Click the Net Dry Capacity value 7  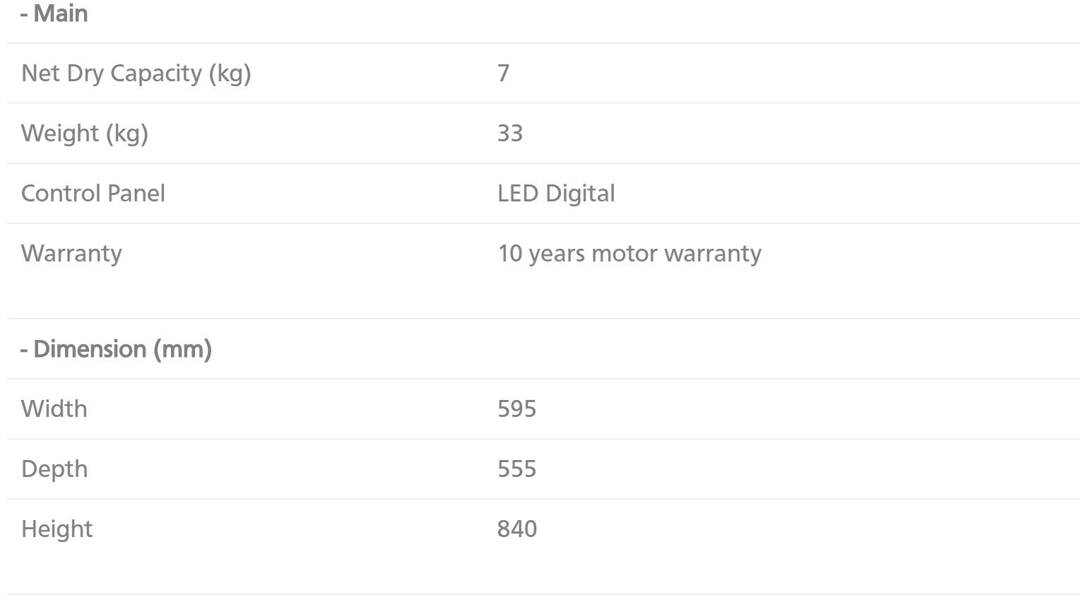point(503,73)
